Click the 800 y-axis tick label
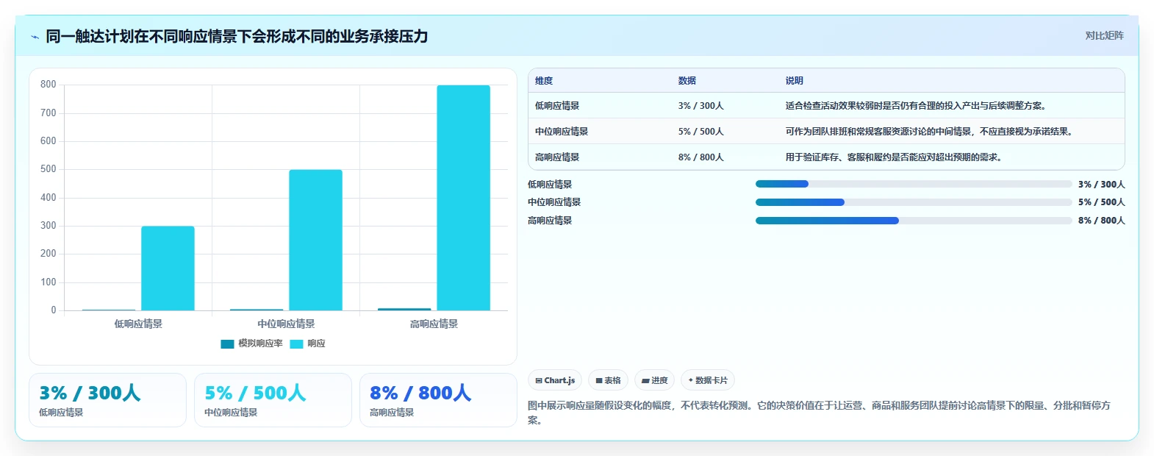This screenshot has height=456, width=1154. point(49,85)
